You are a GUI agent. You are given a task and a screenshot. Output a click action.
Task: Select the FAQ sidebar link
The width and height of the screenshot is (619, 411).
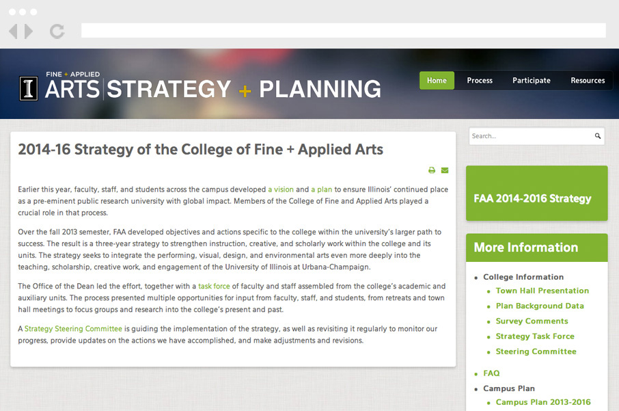coord(491,373)
